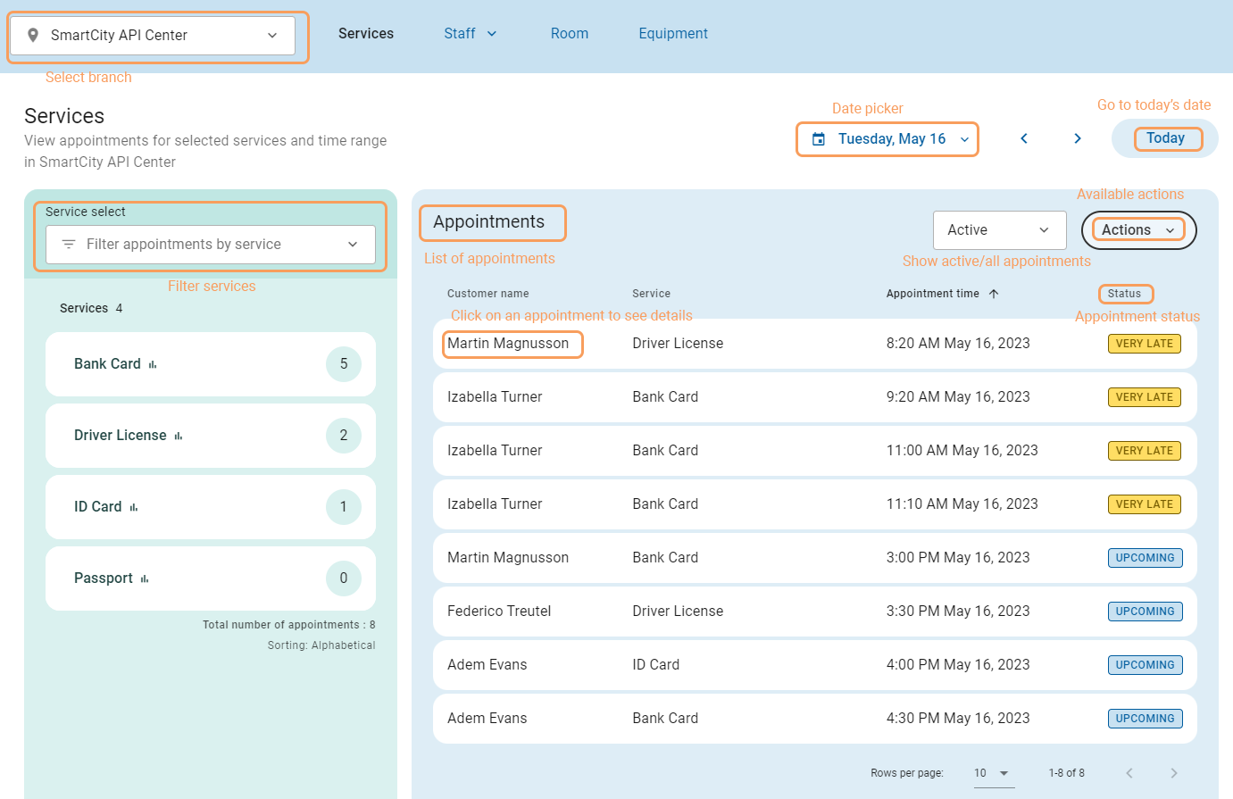Change the rows per page selector

tap(993, 773)
